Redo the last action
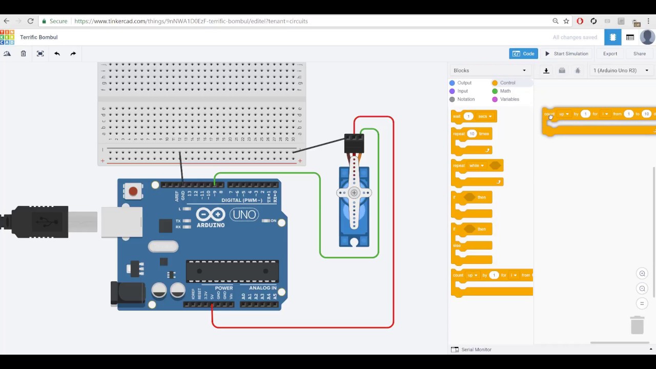This screenshot has height=369, width=656. [x=73, y=53]
